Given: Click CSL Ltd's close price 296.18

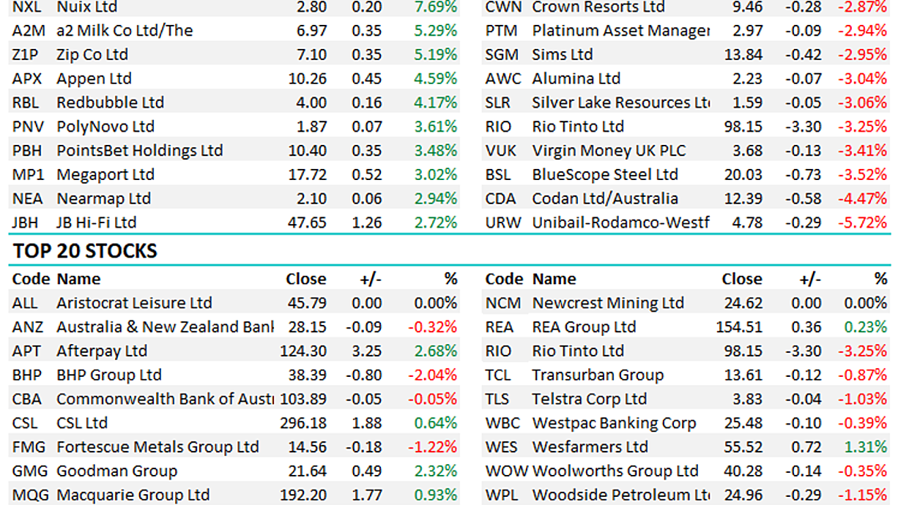Looking at the screenshot, I should (x=303, y=423).
